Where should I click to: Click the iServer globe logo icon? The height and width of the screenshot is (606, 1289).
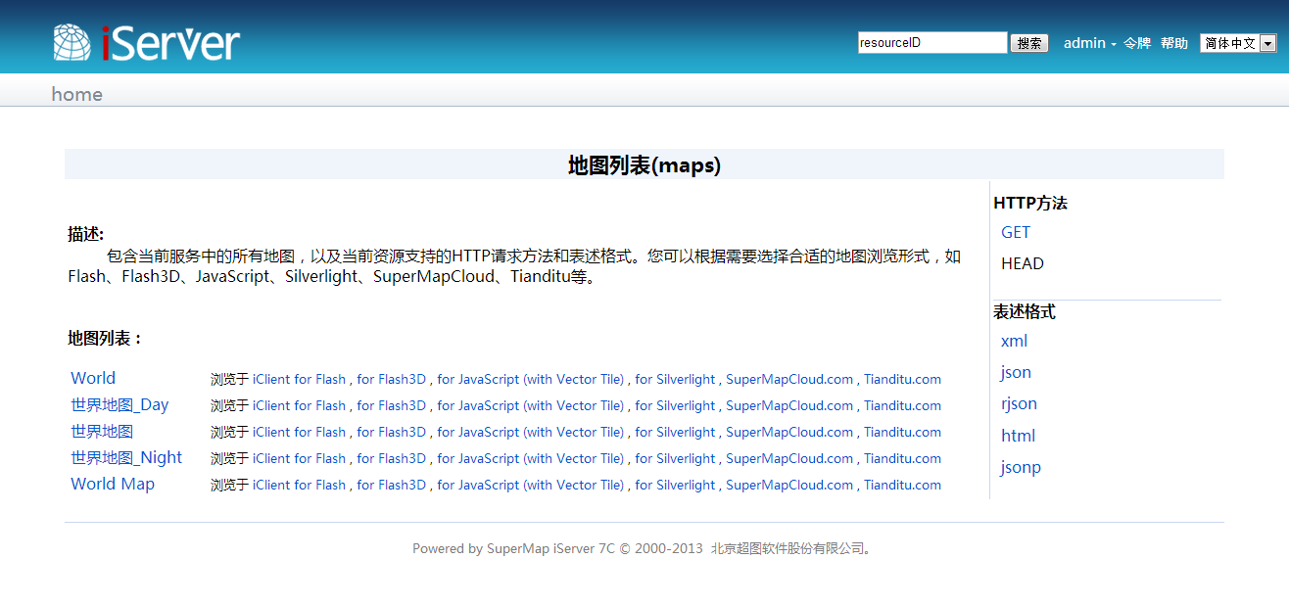[x=72, y=42]
